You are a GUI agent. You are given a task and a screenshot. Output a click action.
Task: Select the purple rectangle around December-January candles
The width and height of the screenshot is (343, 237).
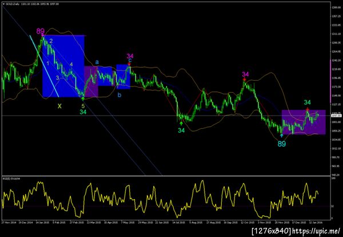(304, 122)
